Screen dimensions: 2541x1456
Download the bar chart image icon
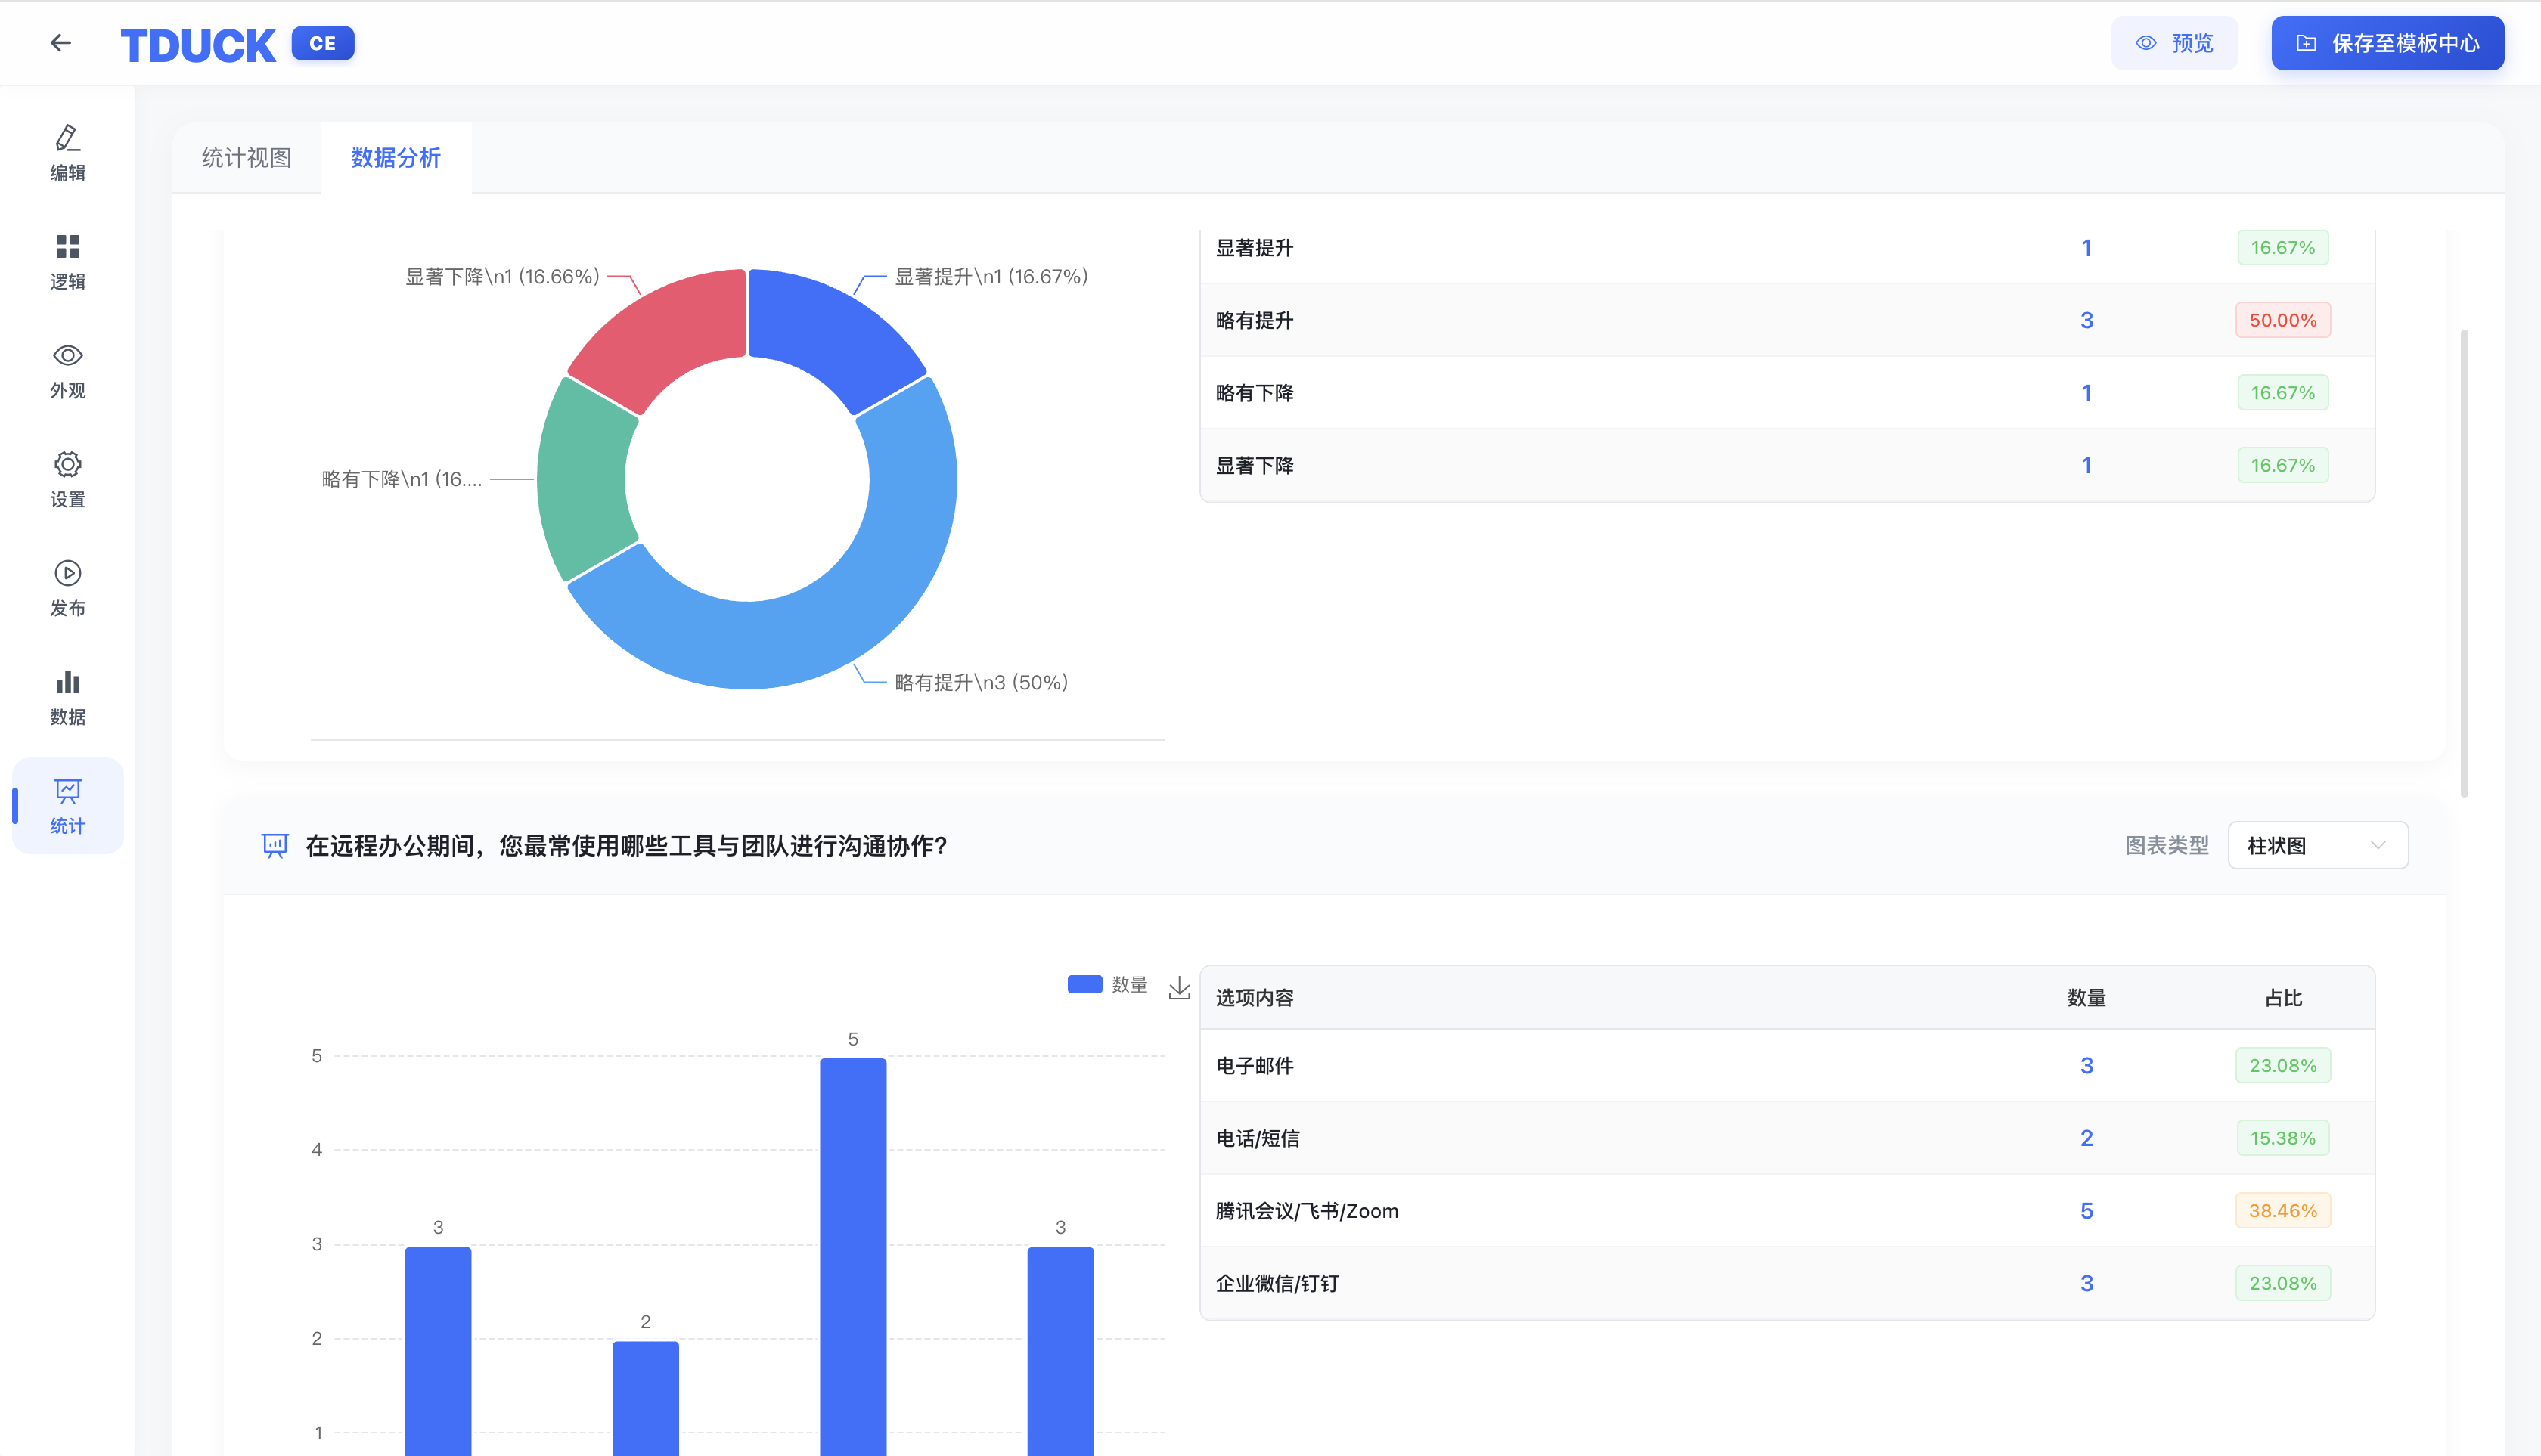pyautogui.click(x=1180, y=987)
